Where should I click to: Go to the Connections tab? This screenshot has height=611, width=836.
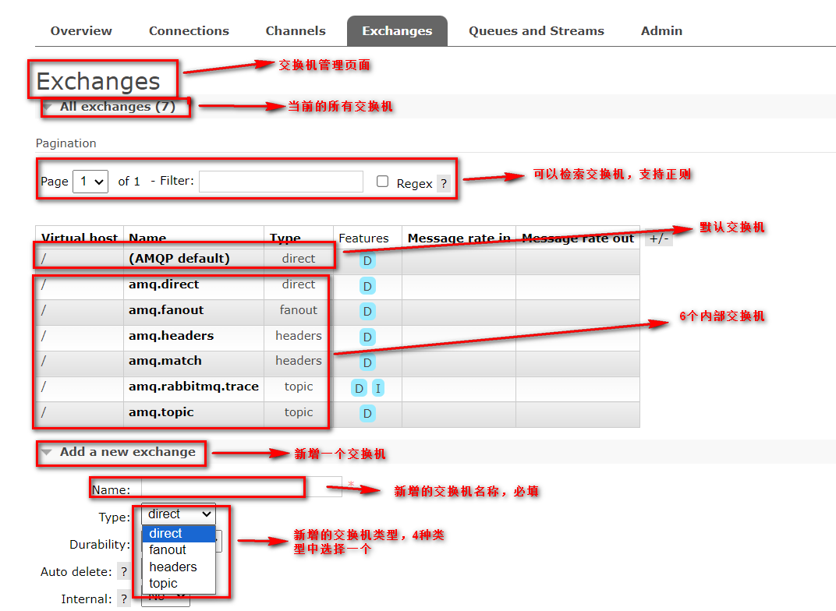(189, 31)
